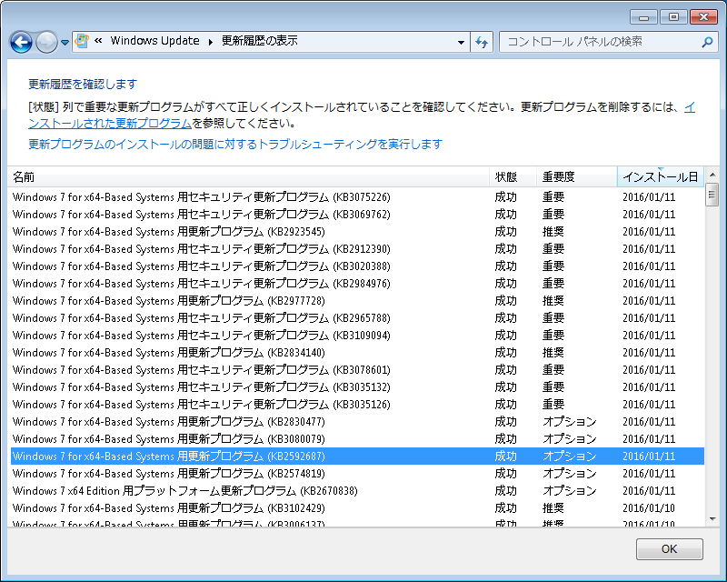Select the KB3020388 security update row

coord(357,266)
